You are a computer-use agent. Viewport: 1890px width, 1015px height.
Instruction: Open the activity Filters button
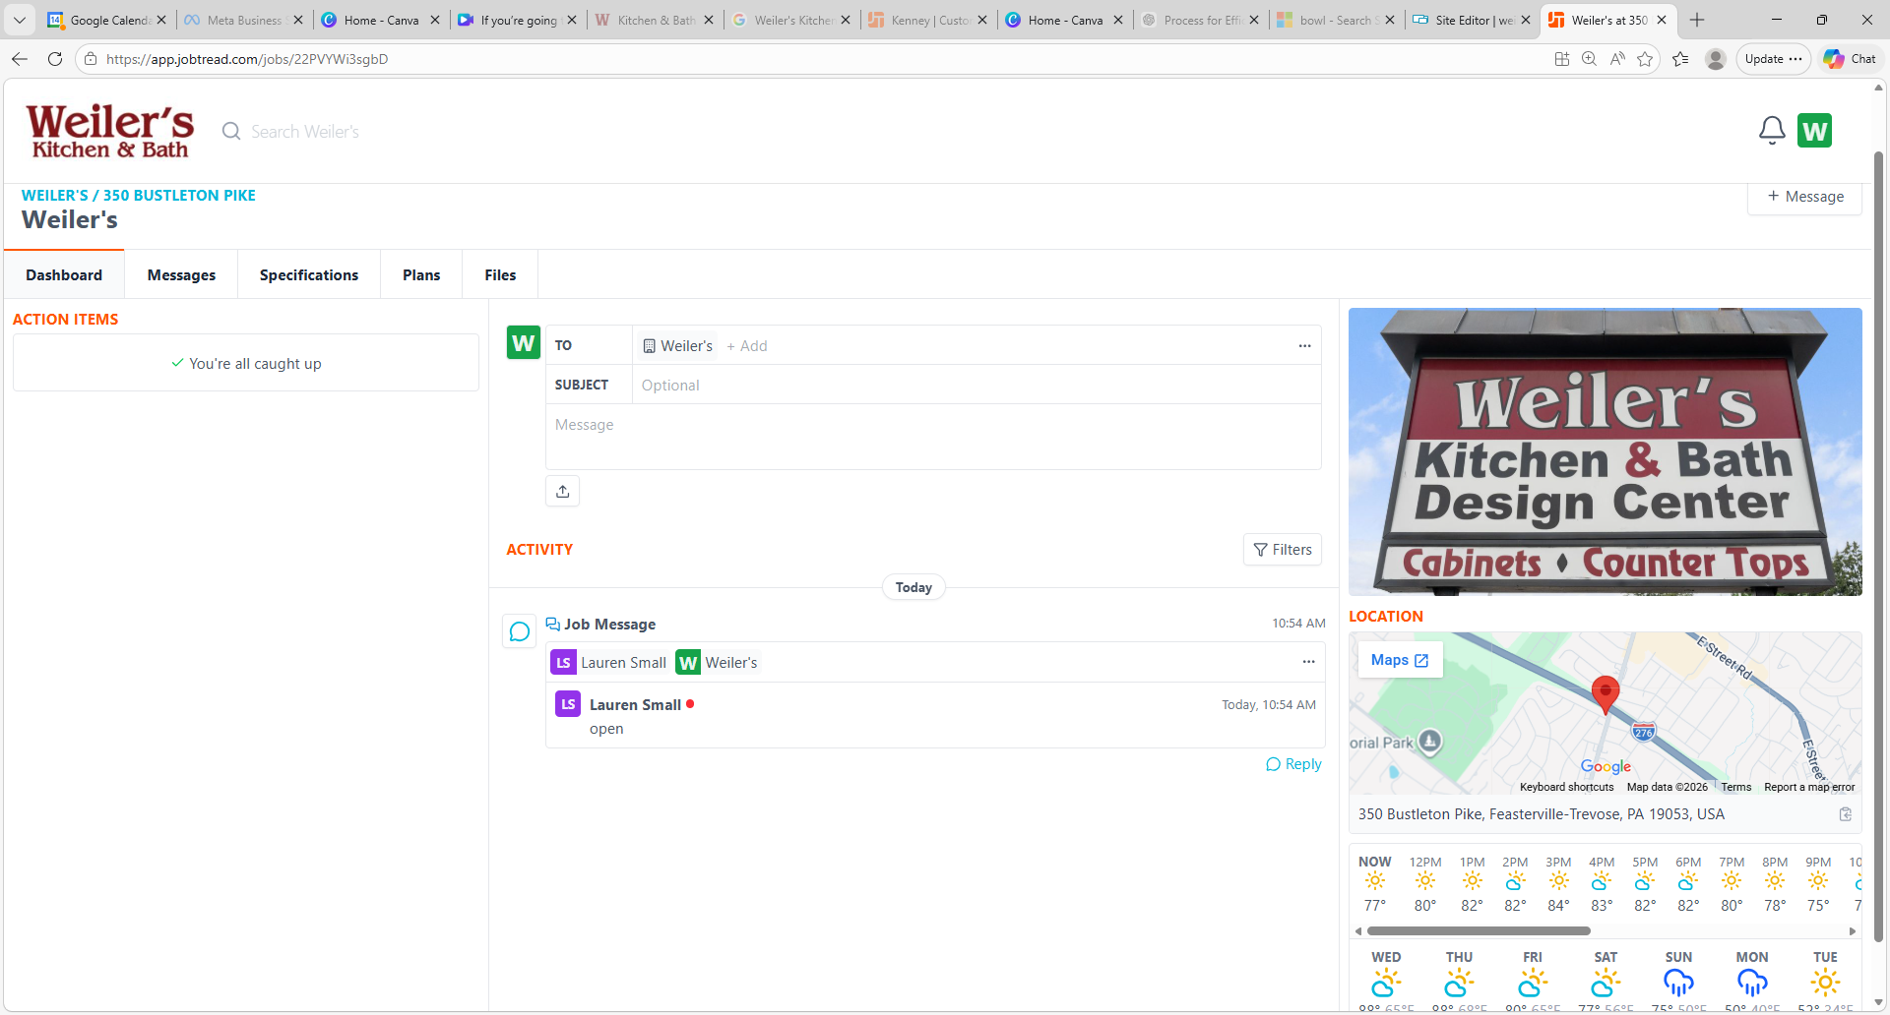[1283, 550]
